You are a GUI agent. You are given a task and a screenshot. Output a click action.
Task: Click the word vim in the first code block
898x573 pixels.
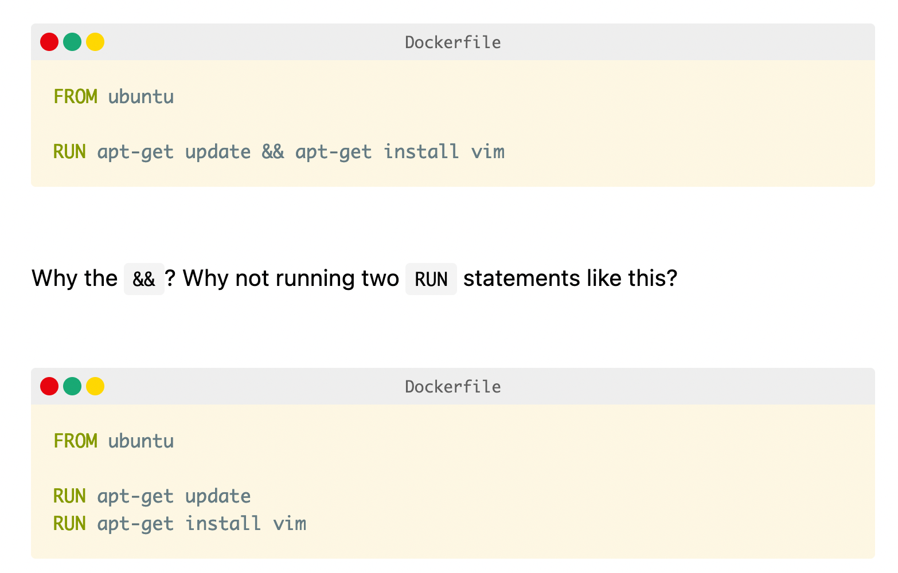pos(488,152)
